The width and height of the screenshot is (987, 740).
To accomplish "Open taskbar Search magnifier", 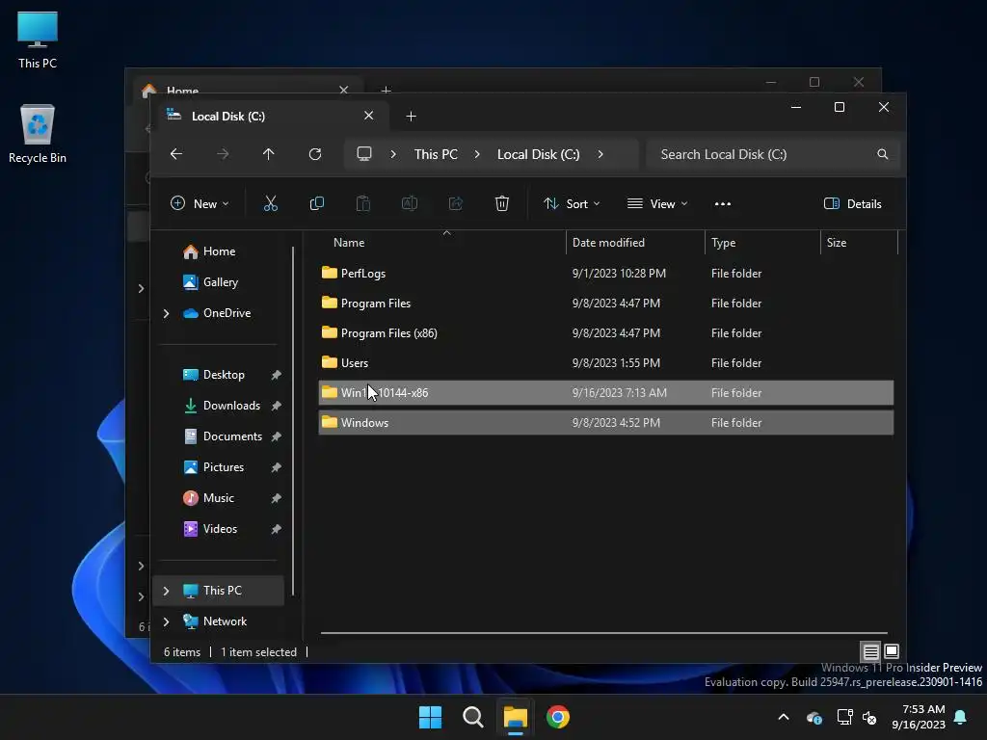I will [x=472, y=717].
